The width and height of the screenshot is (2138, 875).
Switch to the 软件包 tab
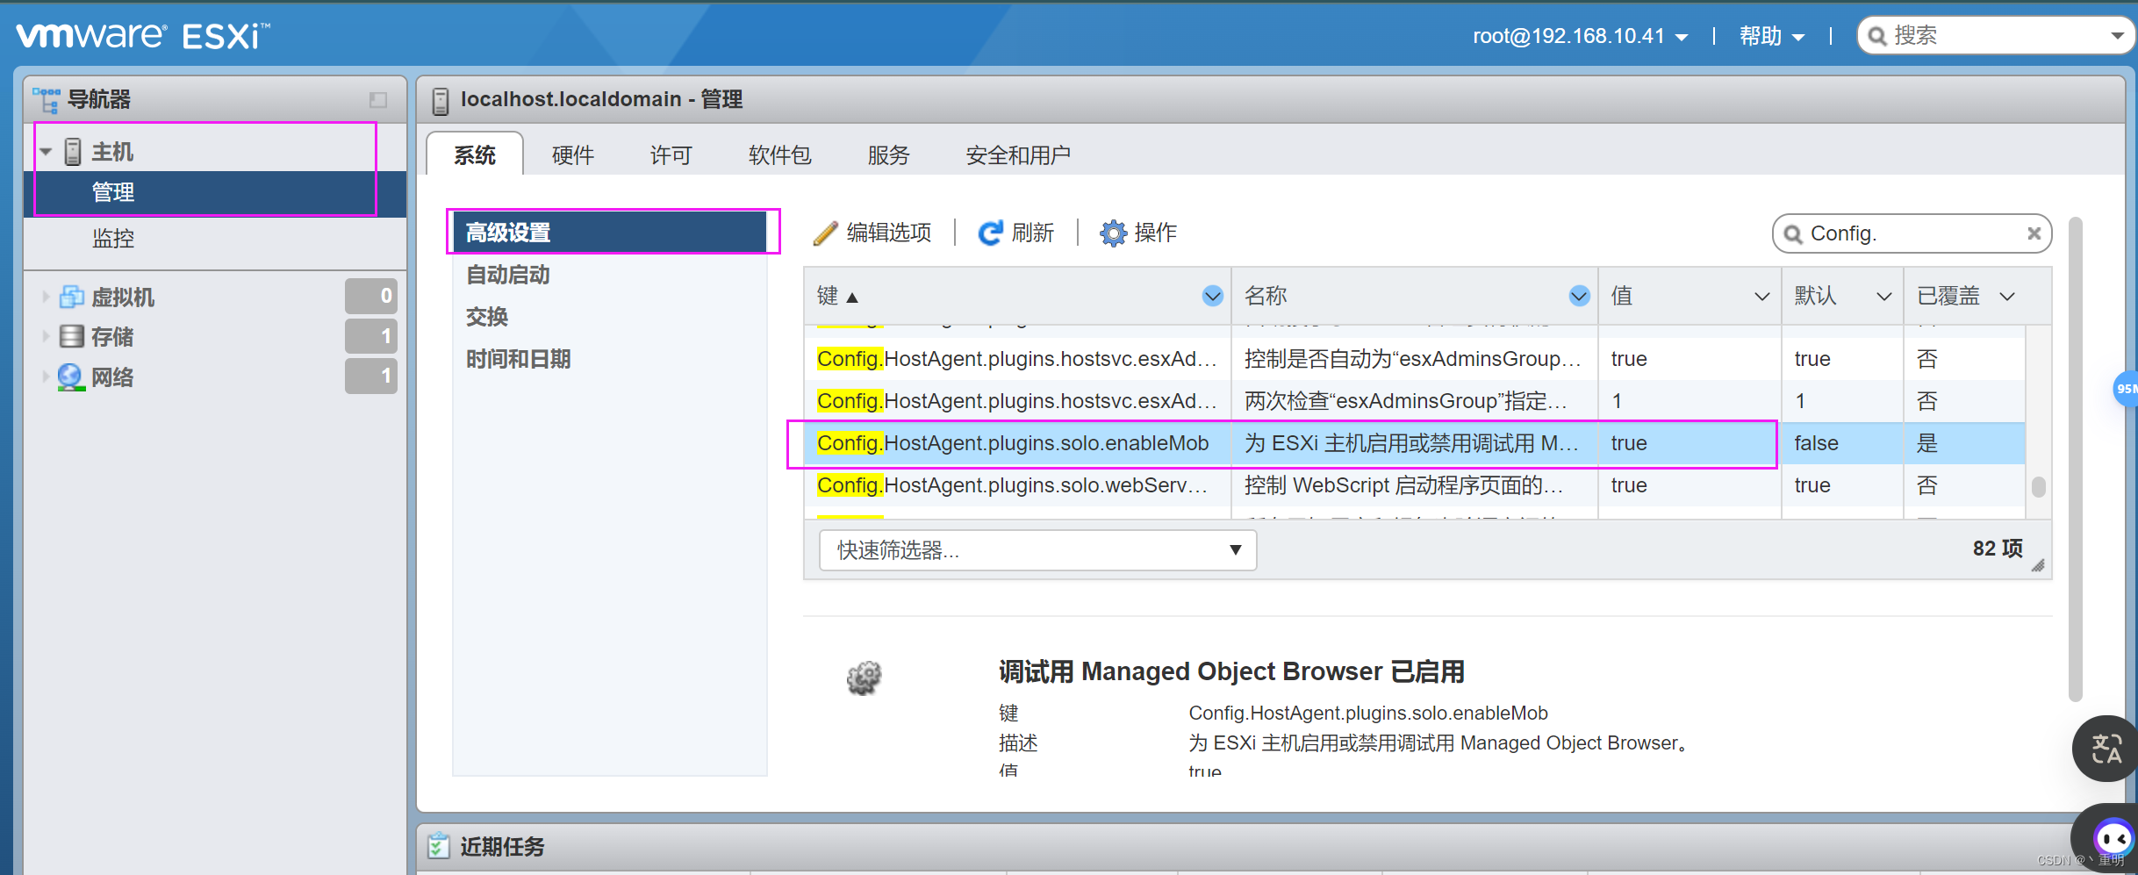click(780, 155)
